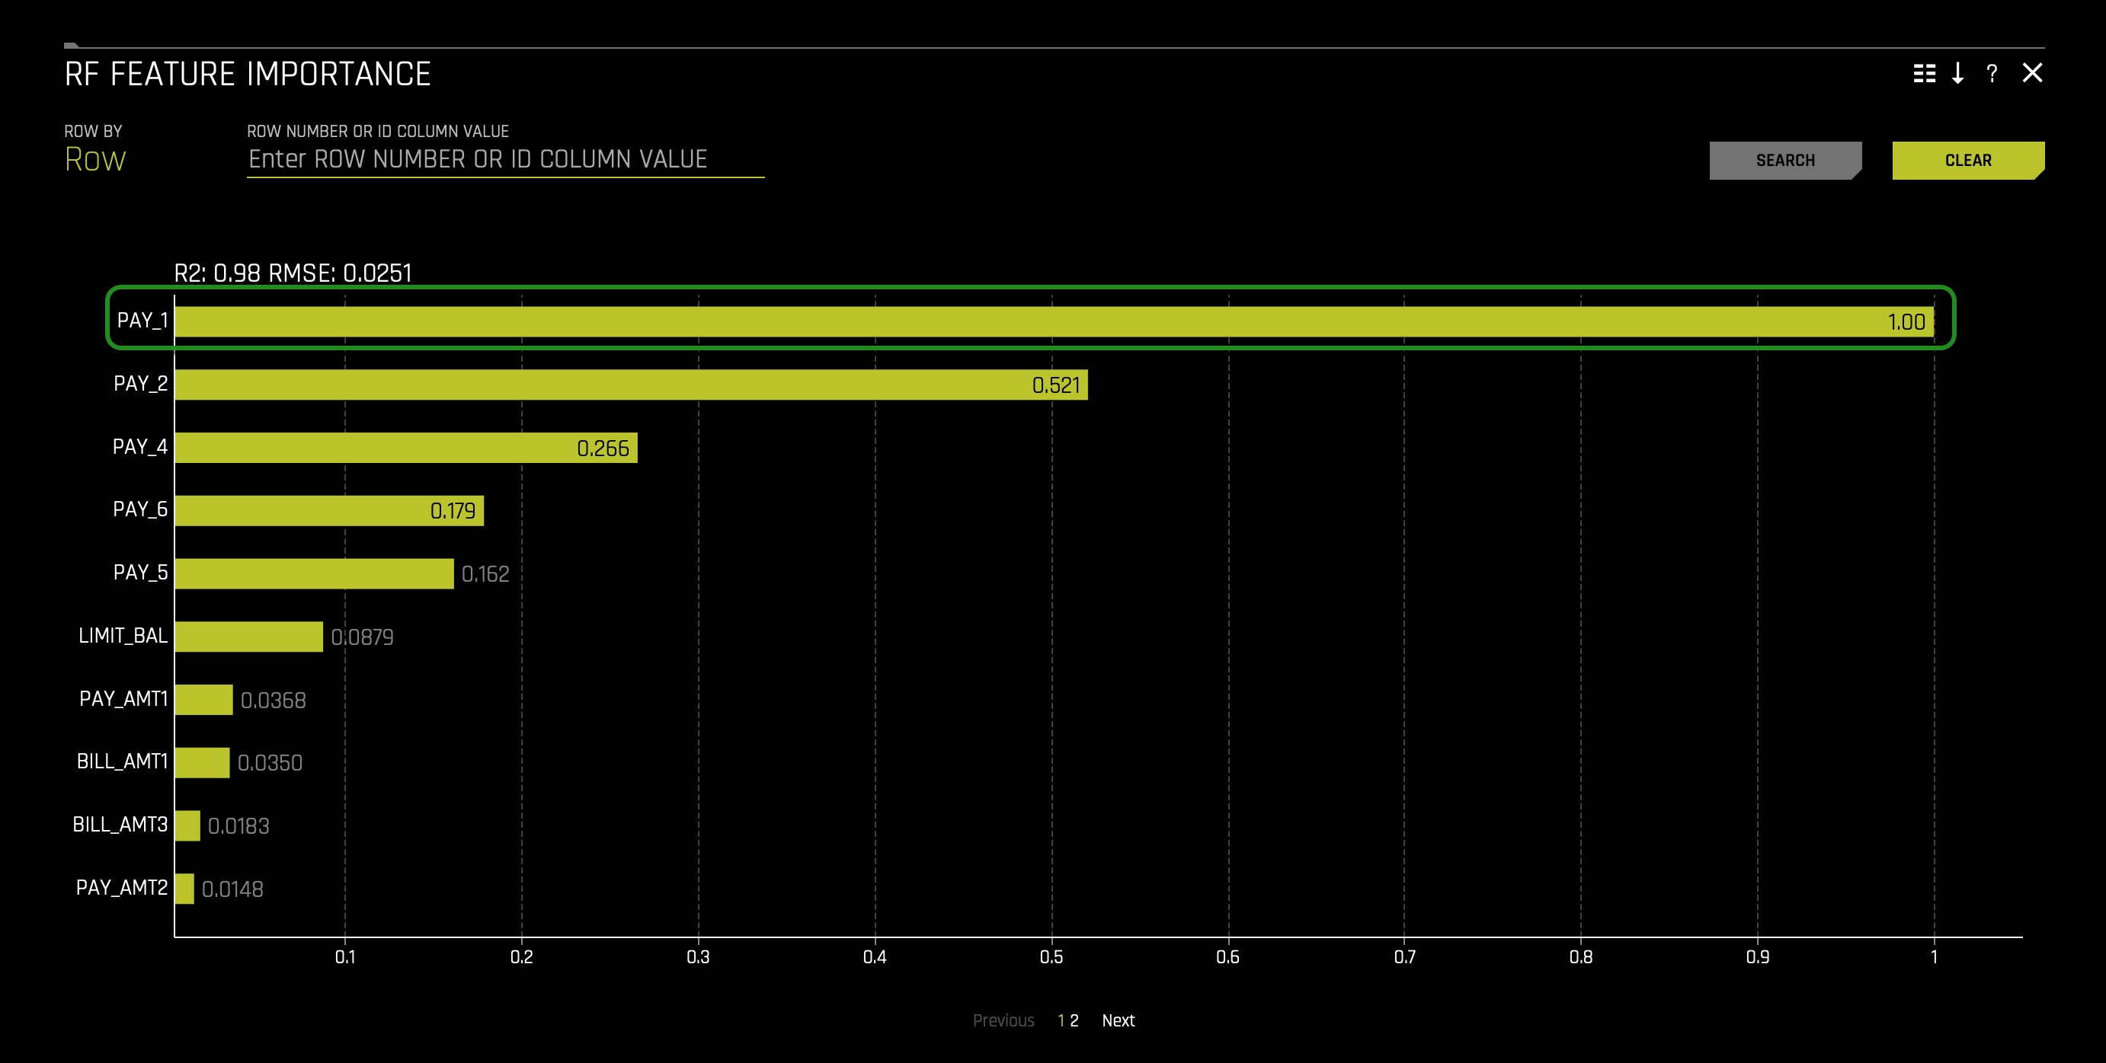Click the LIMIT_BAL feature label

pyautogui.click(x=123, y=636)
